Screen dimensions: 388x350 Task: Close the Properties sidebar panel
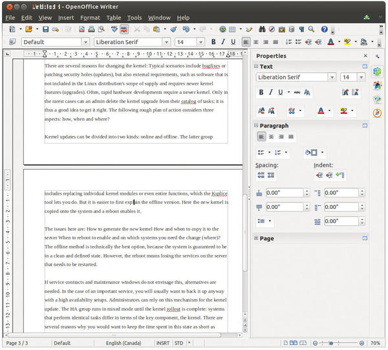365,56
